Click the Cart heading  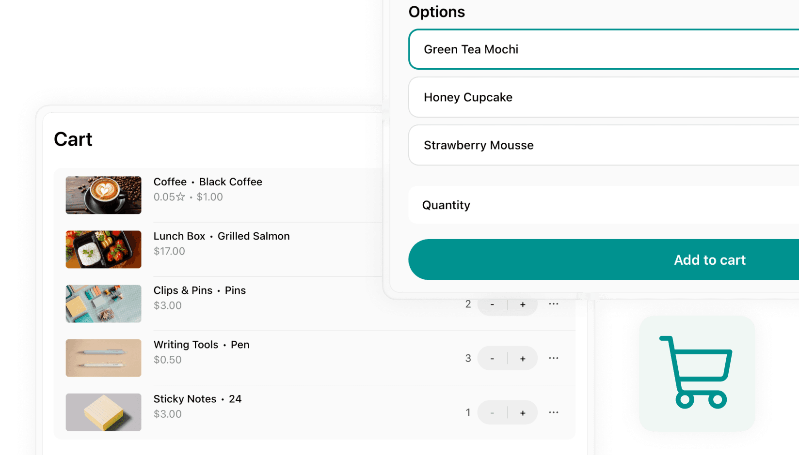[73, 139]
